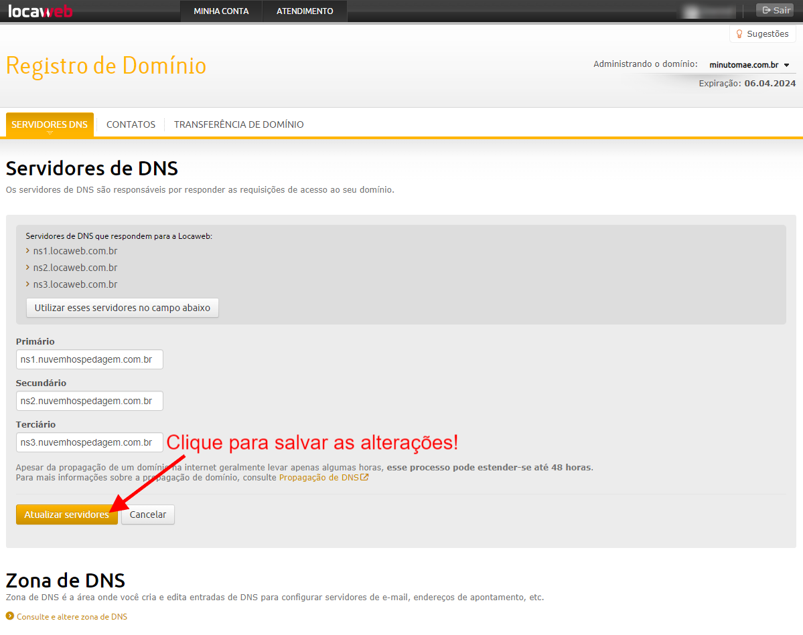This screenshot has height=635, width=803.
Task: Click 'Servidores de DNS que respondem para a Locaweb:' text
Action: [x=119, y=236]
